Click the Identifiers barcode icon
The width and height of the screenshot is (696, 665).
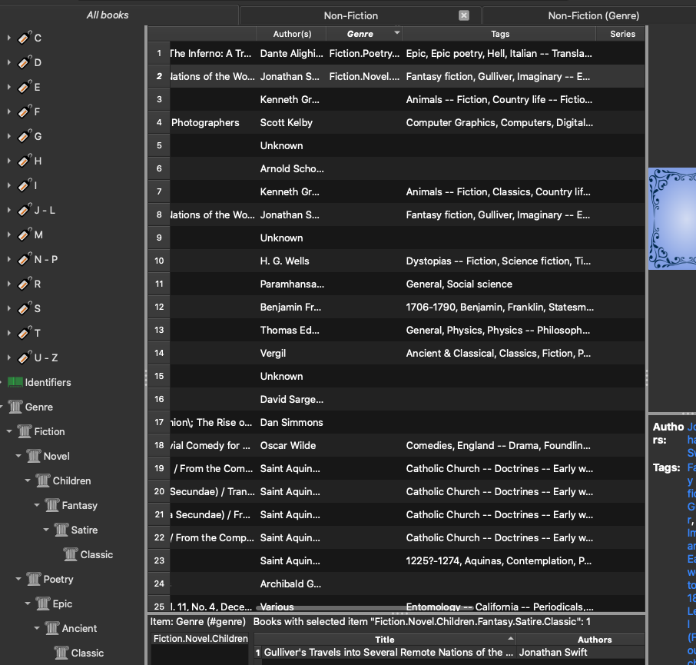click(x=15, y=382)
